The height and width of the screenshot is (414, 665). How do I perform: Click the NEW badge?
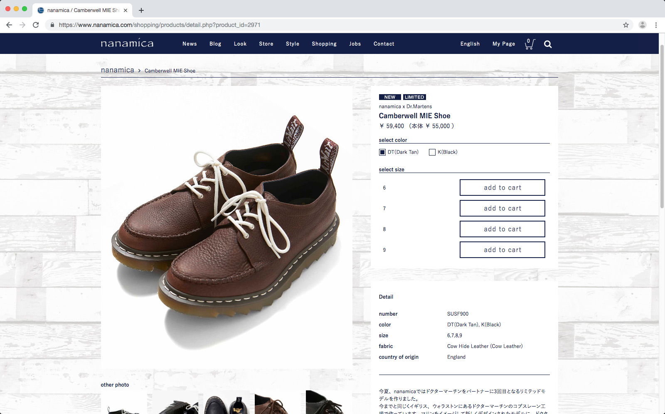point(390,97)
